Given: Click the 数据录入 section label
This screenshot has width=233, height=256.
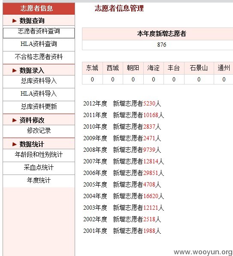Looking at the screenshot, I should (x=32, y=70).
